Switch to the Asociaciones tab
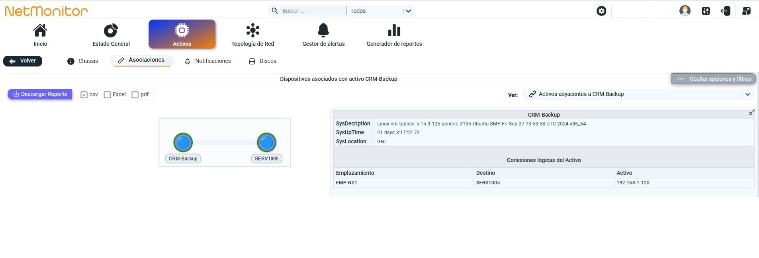 click(142, 60)
